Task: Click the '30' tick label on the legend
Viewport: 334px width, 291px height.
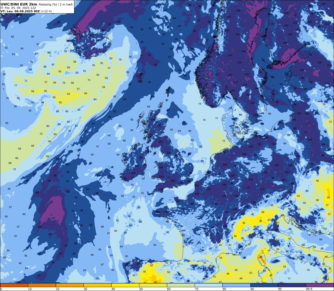Action: point(85,289)
